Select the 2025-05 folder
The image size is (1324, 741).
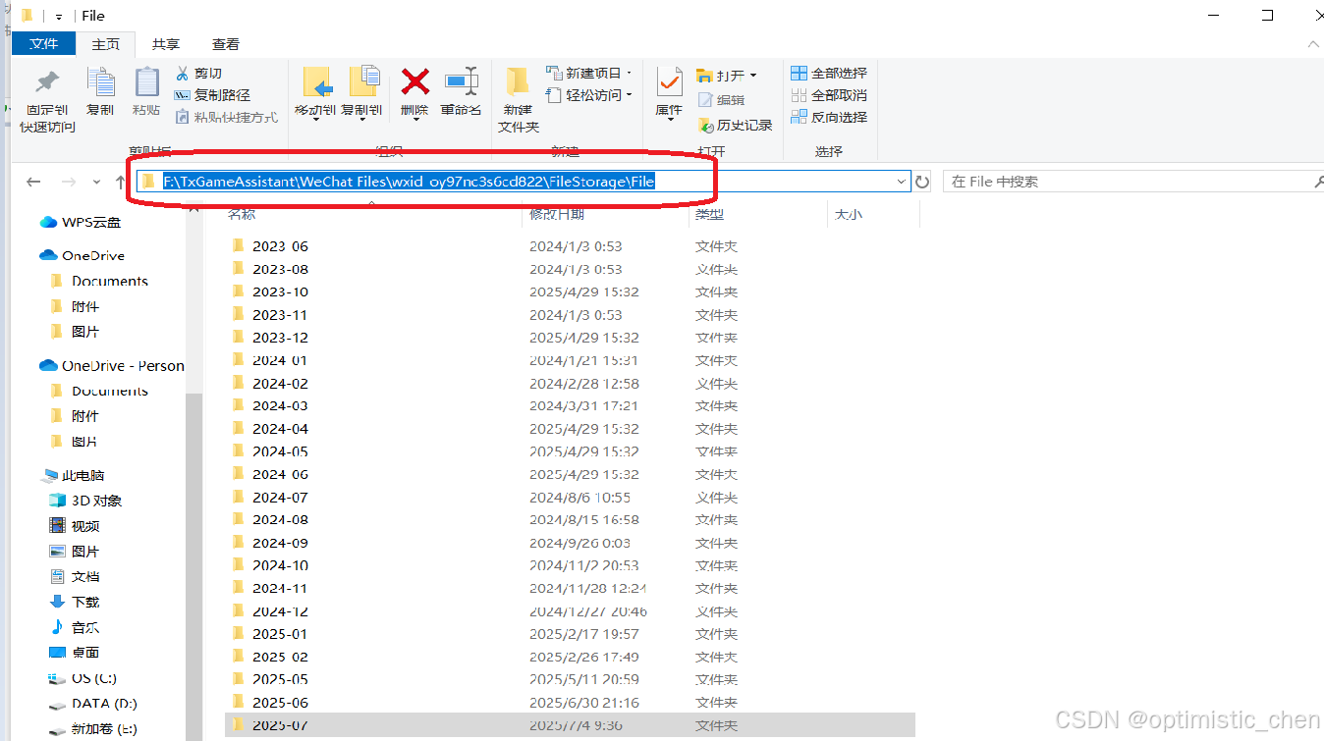[570, 679]
